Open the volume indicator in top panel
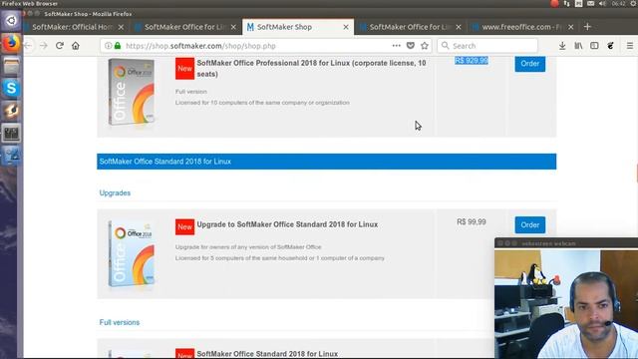638x359 pixels. click(x=602, y=3)
